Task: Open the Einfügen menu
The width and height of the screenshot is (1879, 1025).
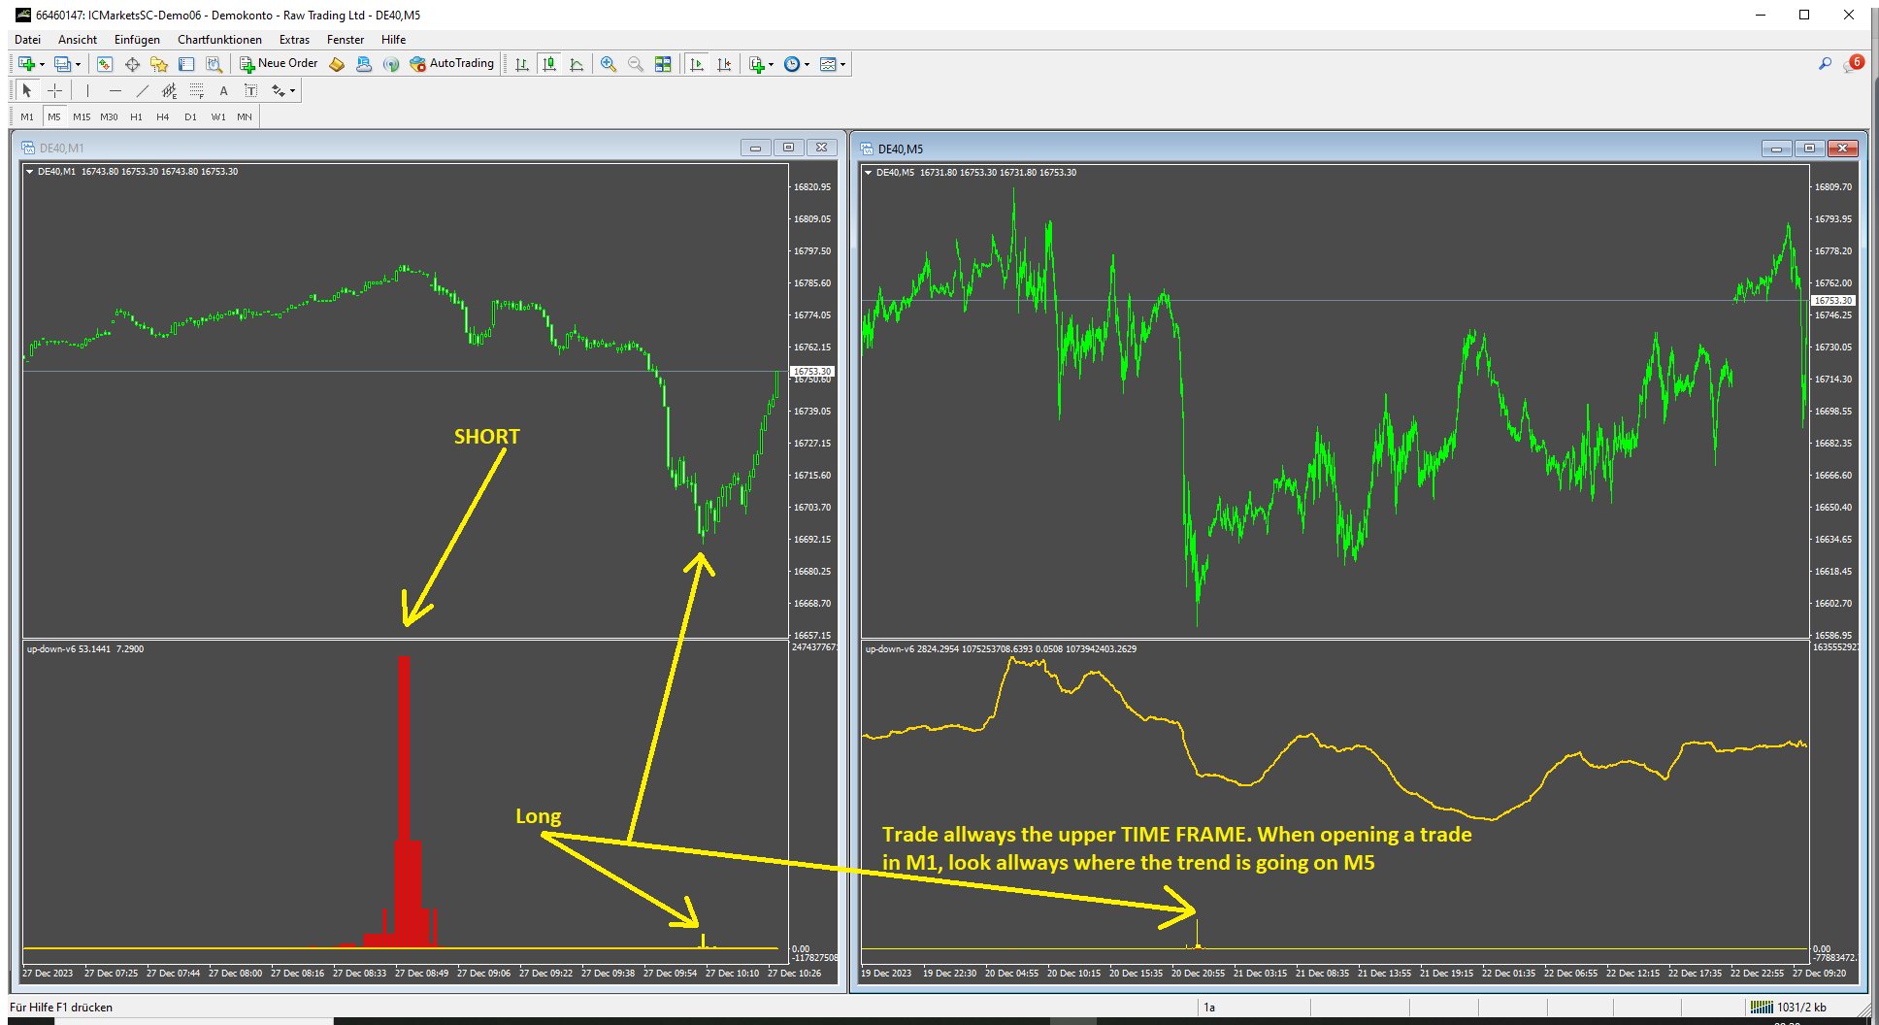Action: (x=137, y=40)
